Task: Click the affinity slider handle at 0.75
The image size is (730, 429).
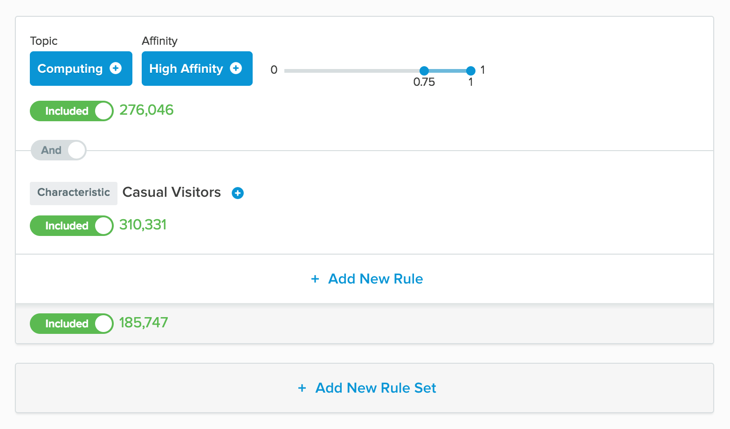Action: tap(424, 71)
